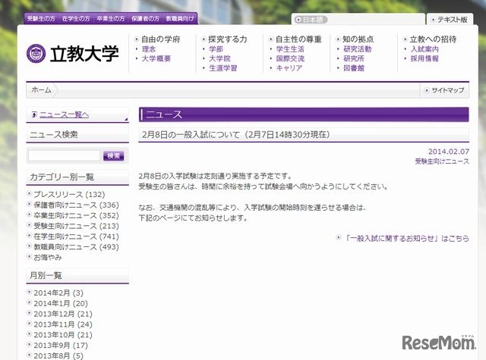Screen dimensions: 486x360
Task: Click the Rikkyo University crest logo
Action: click(36, 54)
